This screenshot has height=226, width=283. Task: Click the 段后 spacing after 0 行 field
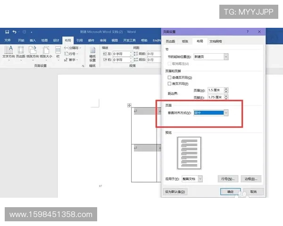(x=154, y=60)
